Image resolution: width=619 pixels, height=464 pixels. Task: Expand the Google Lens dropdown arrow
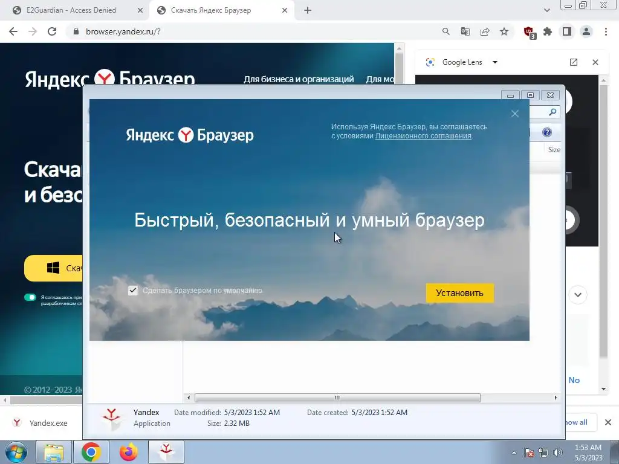[495, 62]
